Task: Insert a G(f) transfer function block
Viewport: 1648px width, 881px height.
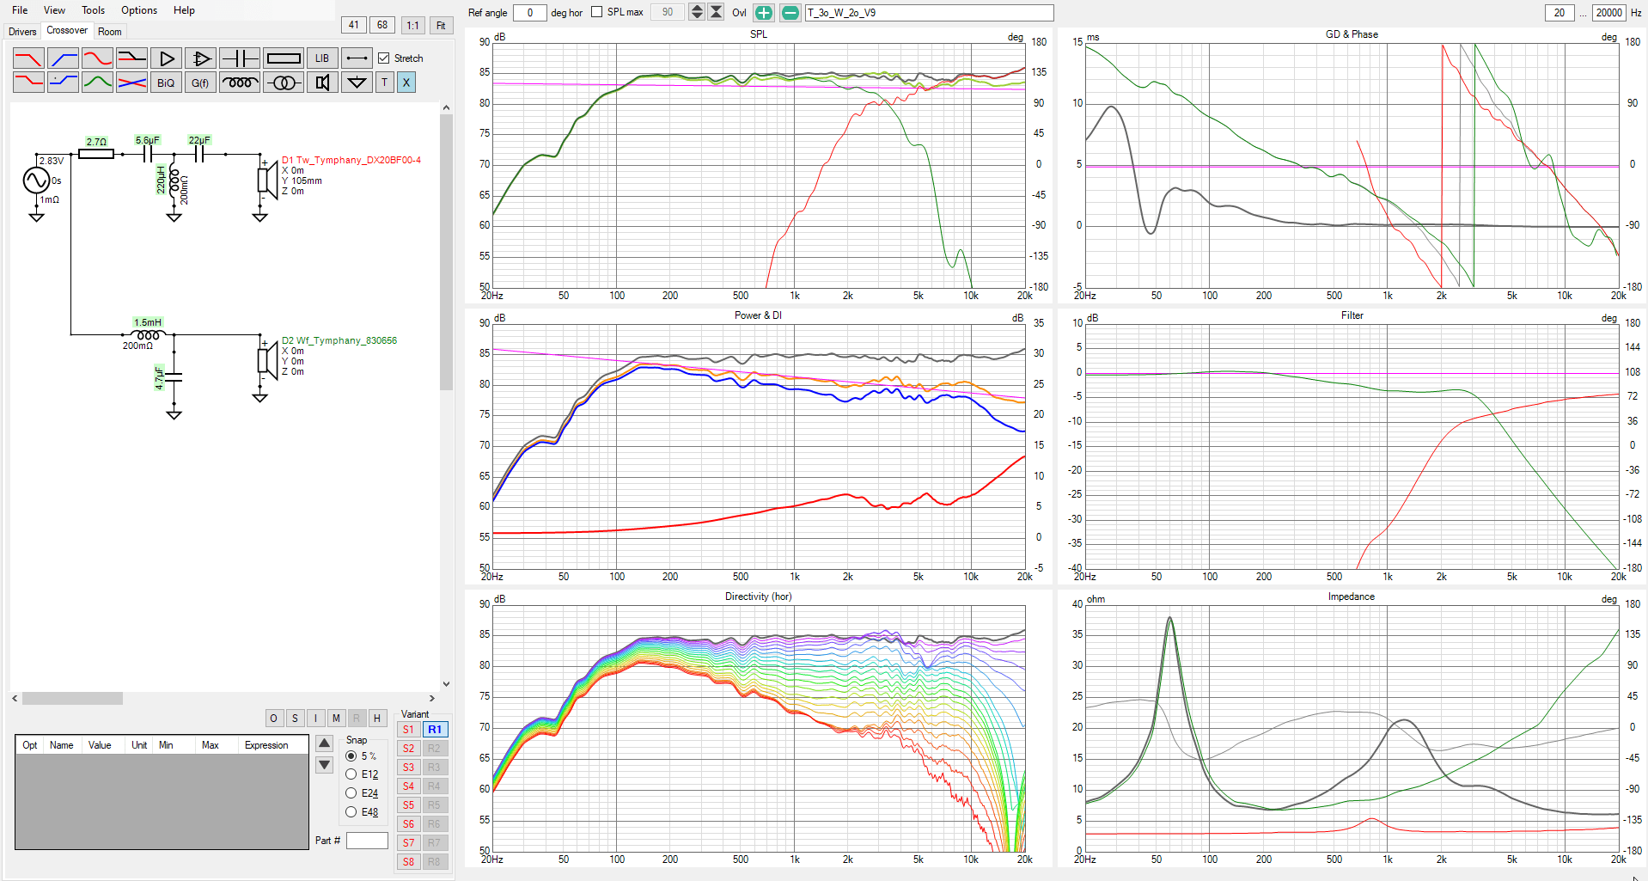Action: pyautogui.click(x=200, y=83)
